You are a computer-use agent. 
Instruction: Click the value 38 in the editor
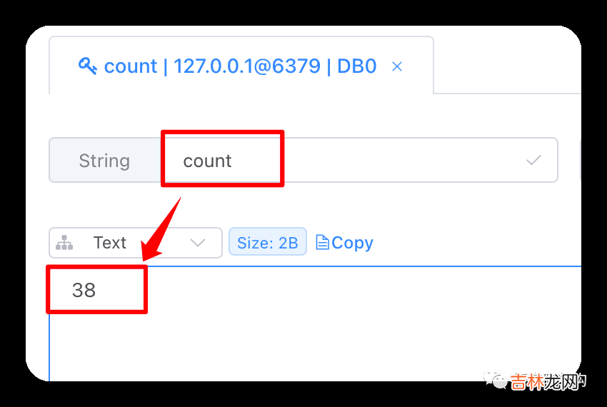tap(84, 290)
